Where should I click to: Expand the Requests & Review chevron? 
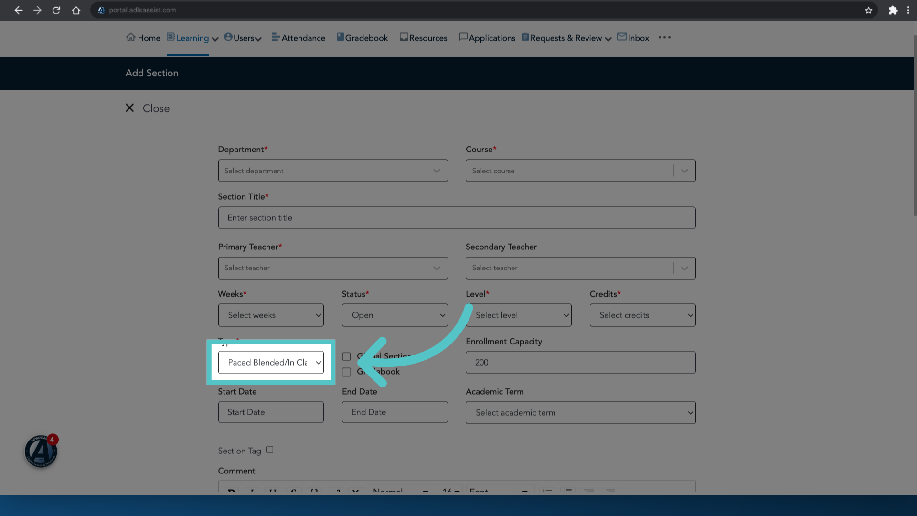608,39
